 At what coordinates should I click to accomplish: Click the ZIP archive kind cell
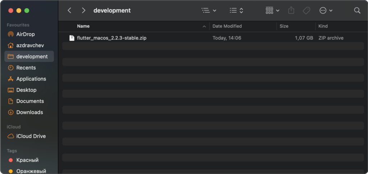click(x=331, y=38)
